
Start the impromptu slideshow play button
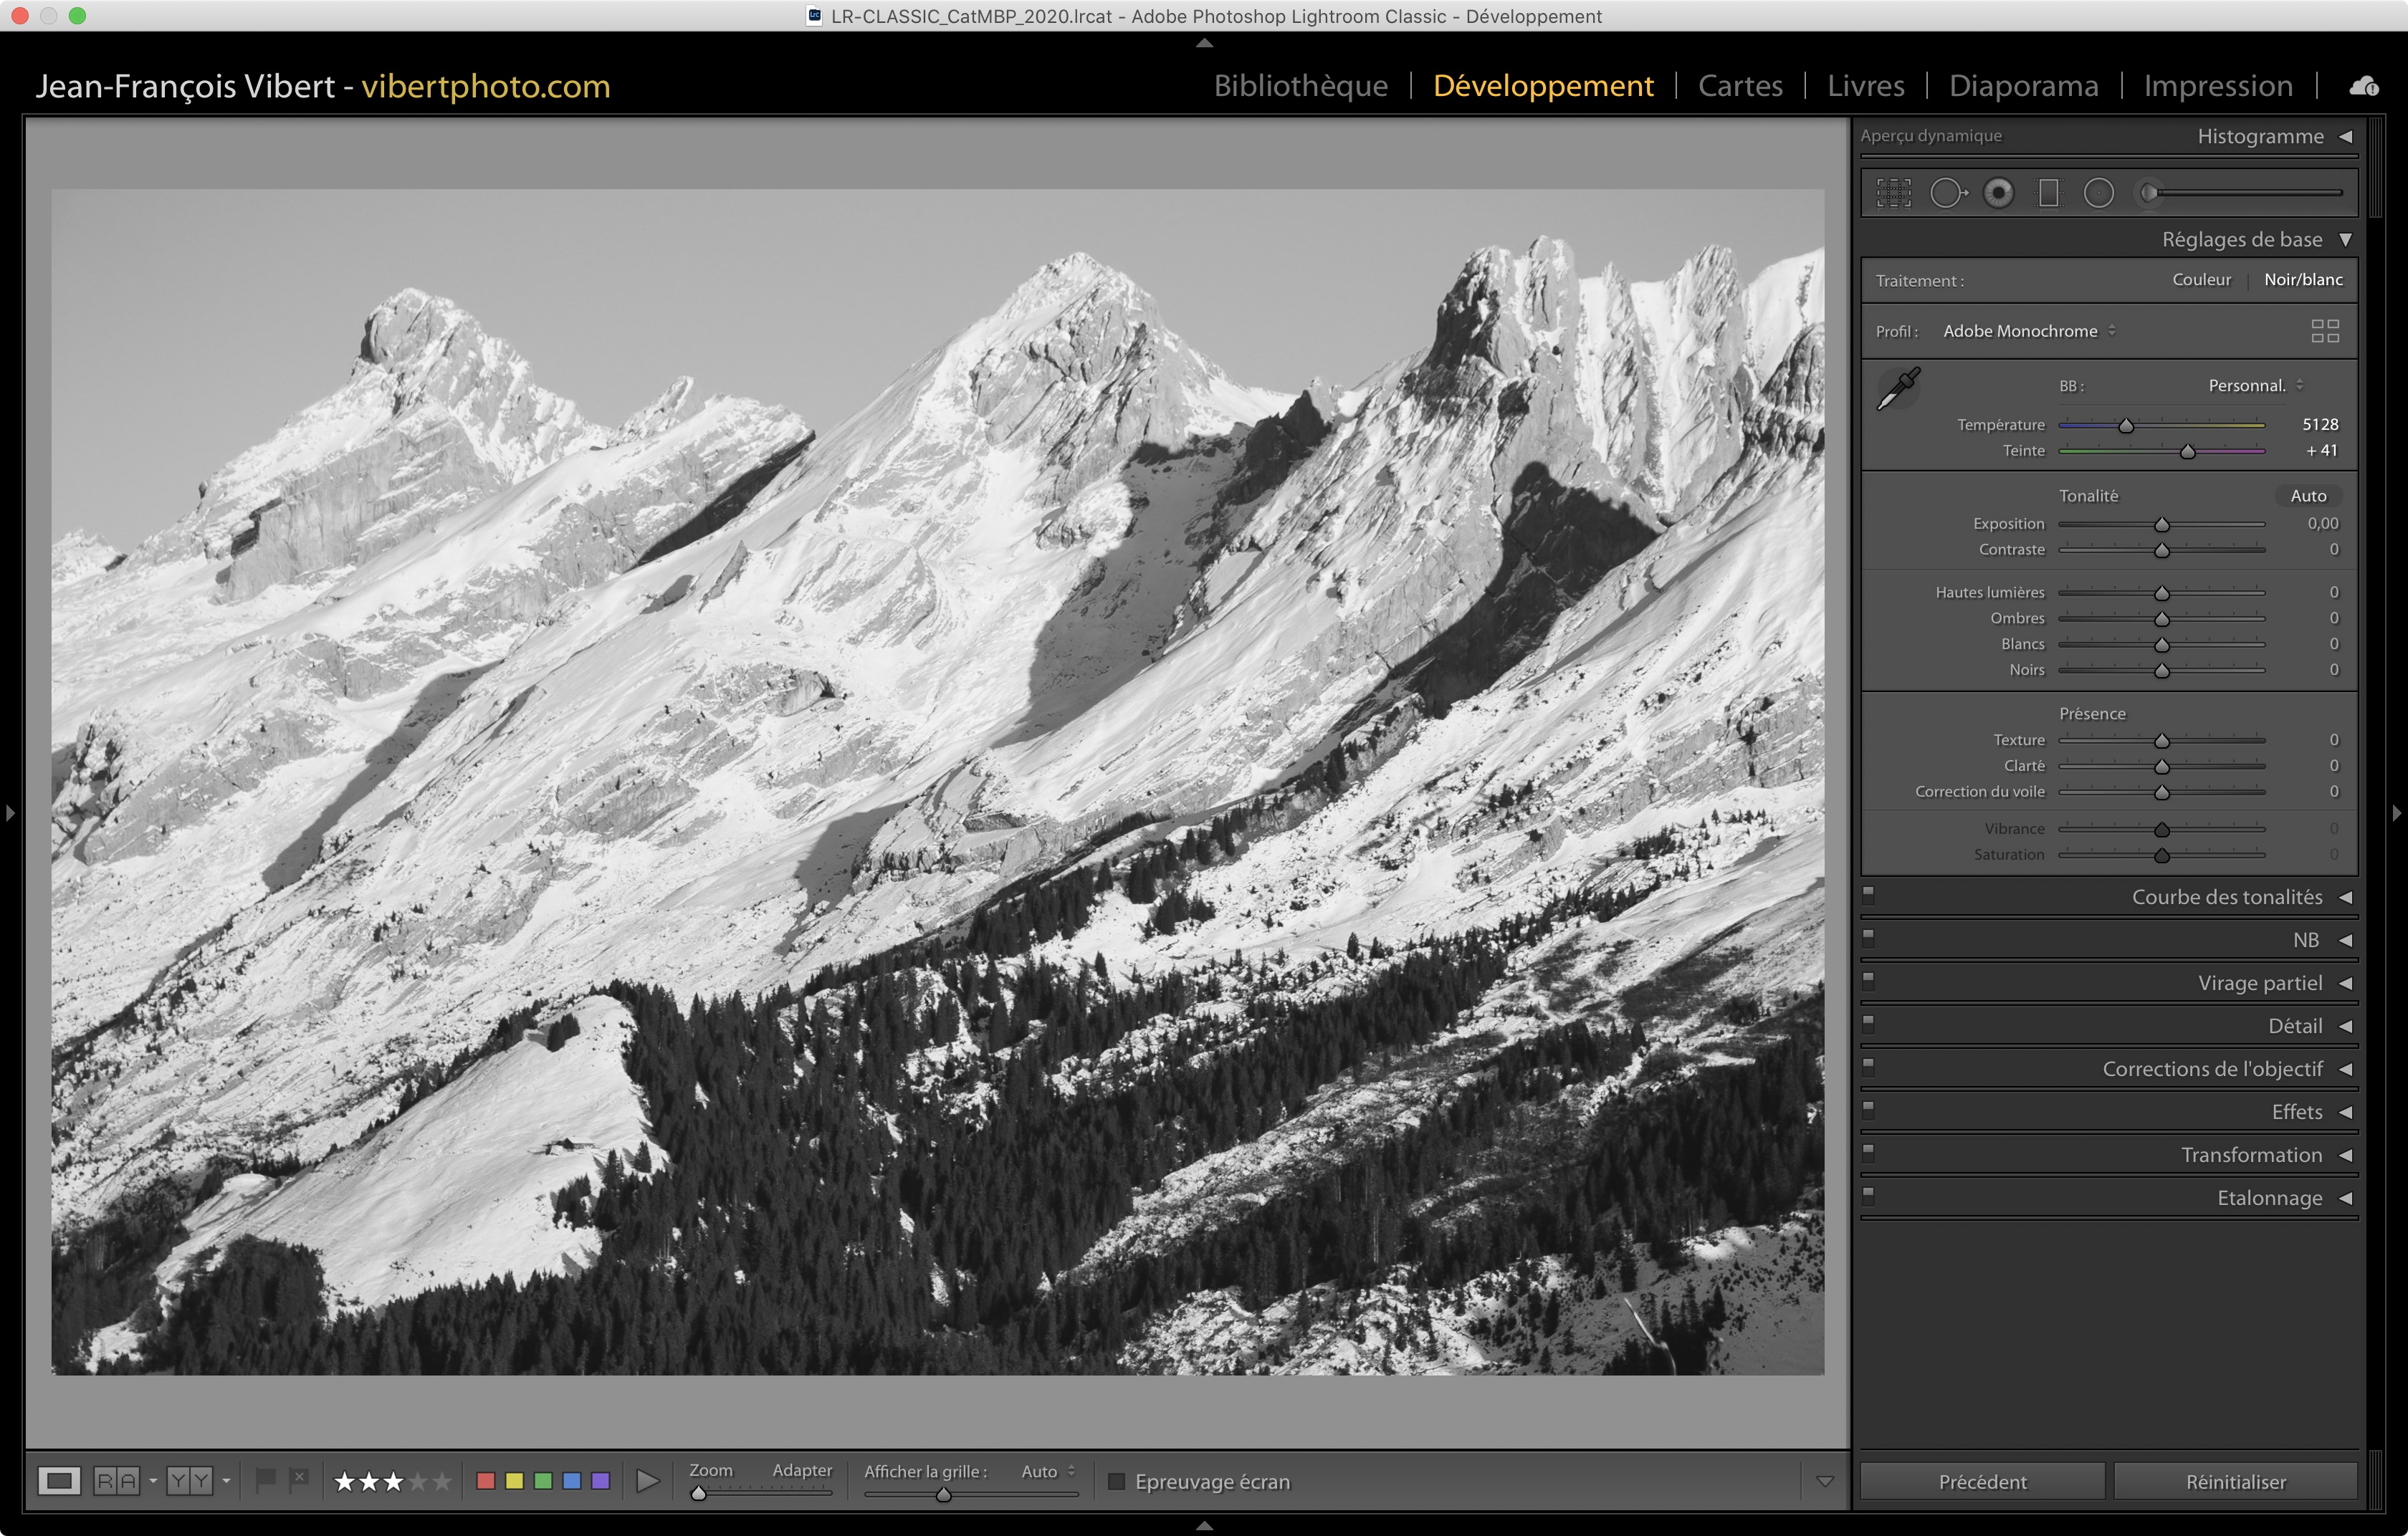(647, 1481)
